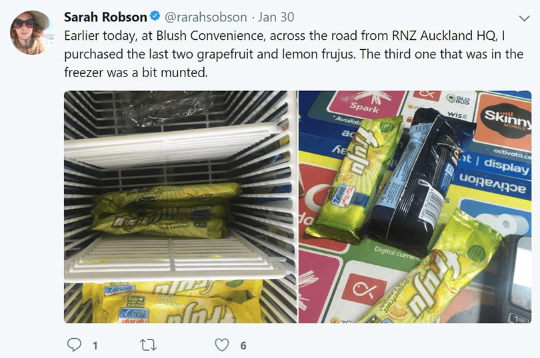This screenshot has height=358, width=540.
Task: View the counter photo on the right
Action: 415,207
